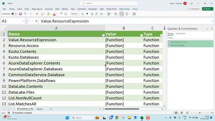This screenshot has height=121, width=215.
Task: Select the M Functions in PQ query
Action: point(190,44)
